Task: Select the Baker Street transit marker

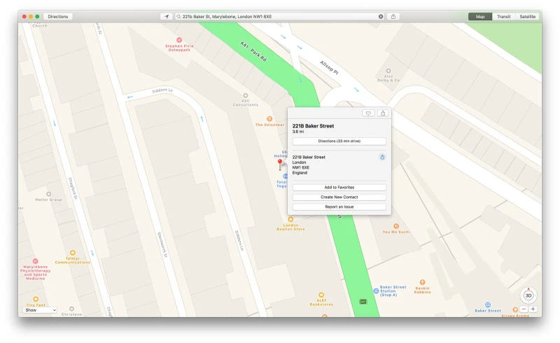Action: tap(488, 304)
